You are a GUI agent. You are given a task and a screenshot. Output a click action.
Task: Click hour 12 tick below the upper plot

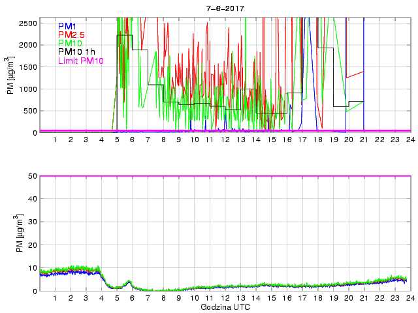pyautogui.click(x=225, y=140)
